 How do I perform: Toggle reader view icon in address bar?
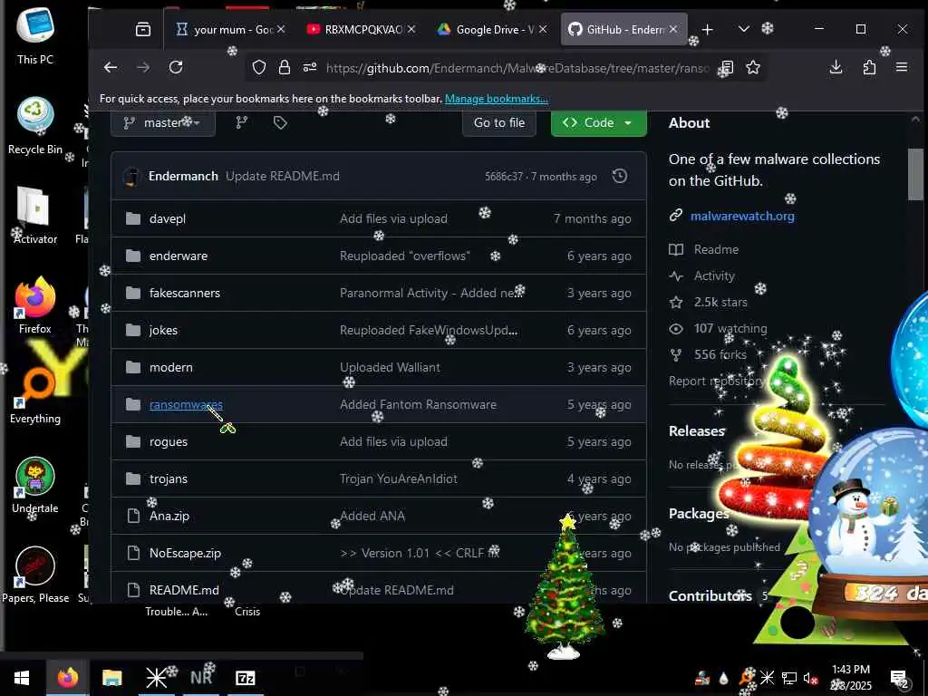pos(727,67)
